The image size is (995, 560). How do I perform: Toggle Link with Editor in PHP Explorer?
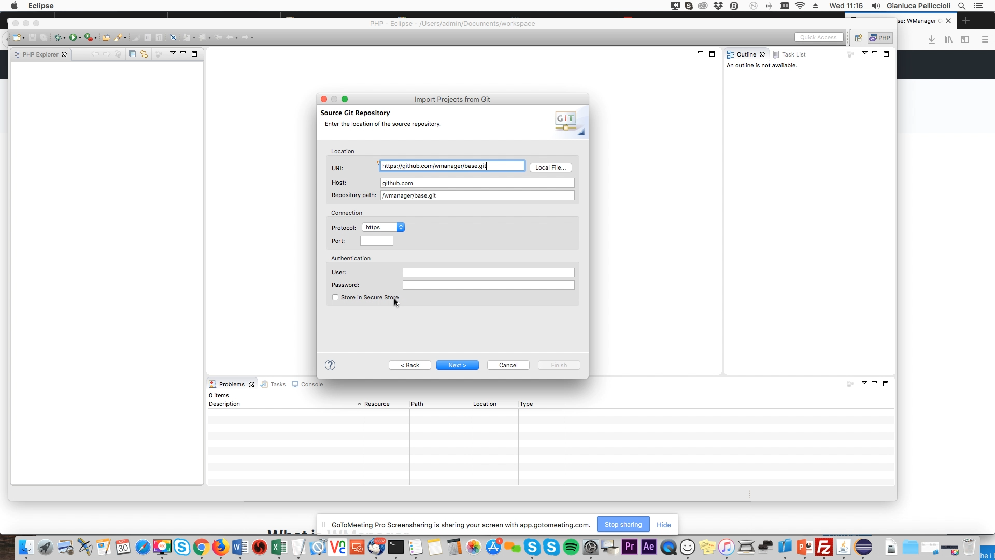[x=144, y=54]
